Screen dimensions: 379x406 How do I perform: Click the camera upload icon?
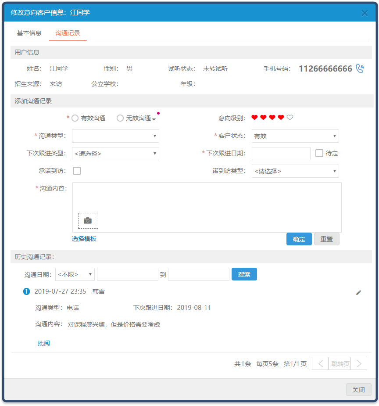[x=88, y=221]
